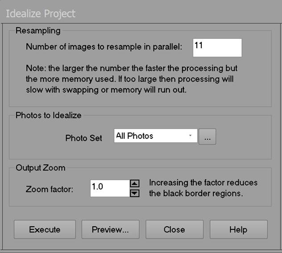Open Help for idealizing
282x253 pixels.
238,229
